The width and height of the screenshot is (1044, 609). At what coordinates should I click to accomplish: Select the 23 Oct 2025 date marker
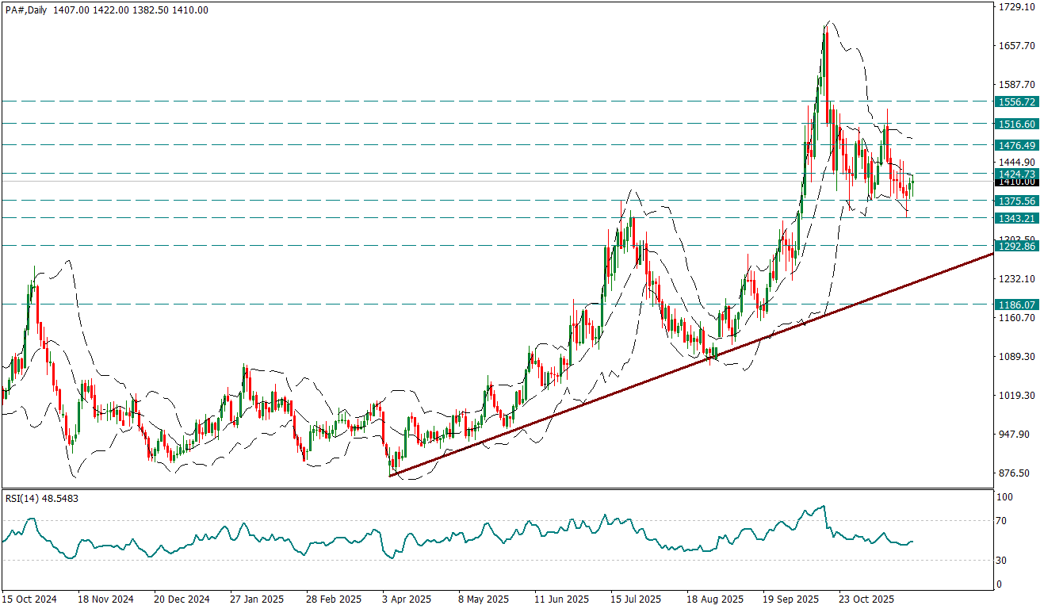(x=866, y=599)
